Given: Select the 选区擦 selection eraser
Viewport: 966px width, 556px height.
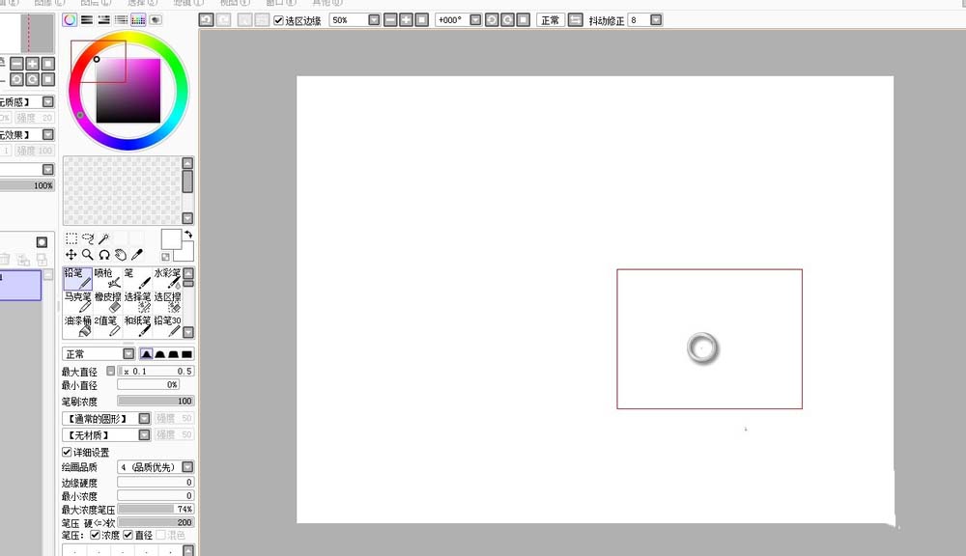Looking at the screenshot, I should click(167, 302).
